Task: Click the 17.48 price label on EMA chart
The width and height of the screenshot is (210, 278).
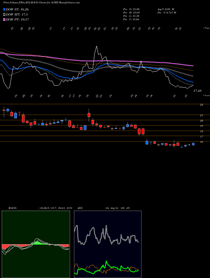Action: [x=197, y=91]
